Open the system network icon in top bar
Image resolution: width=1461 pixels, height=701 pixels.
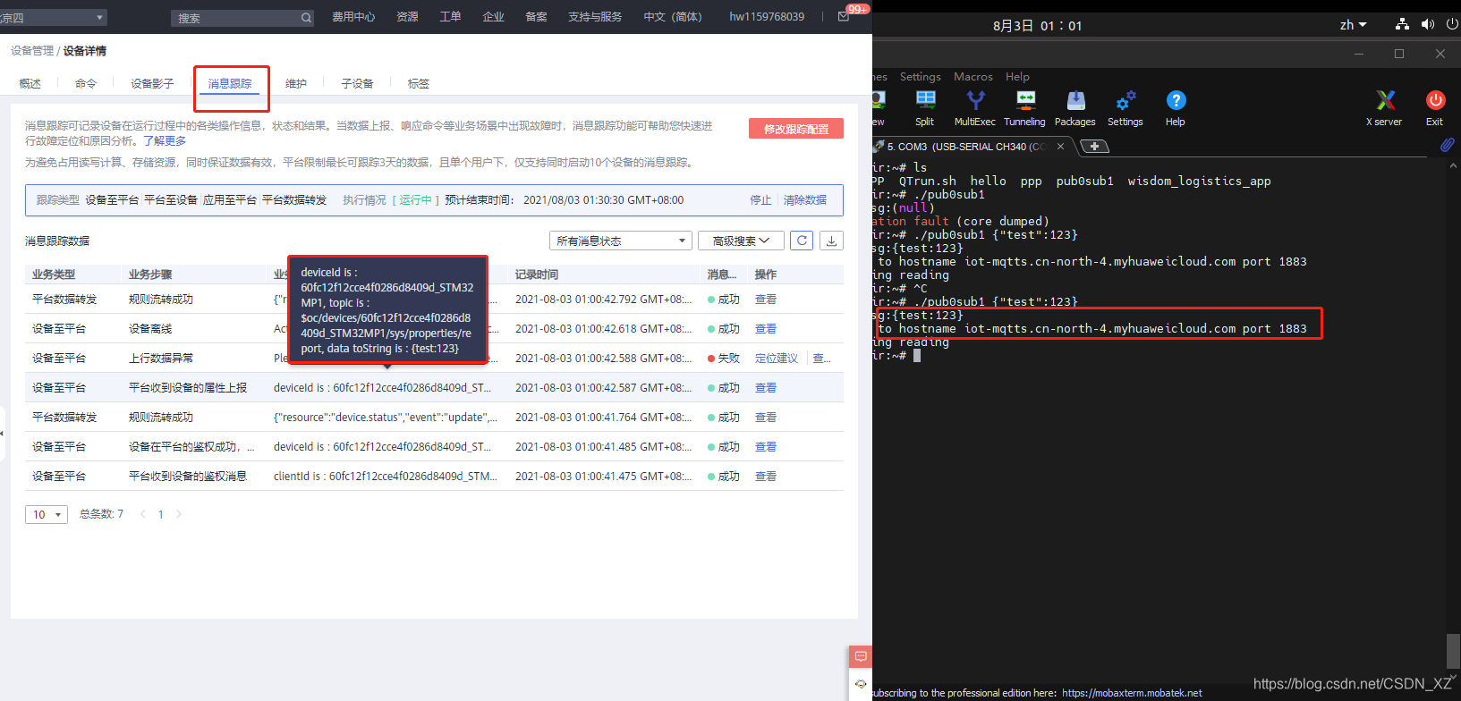[1402, 25]
